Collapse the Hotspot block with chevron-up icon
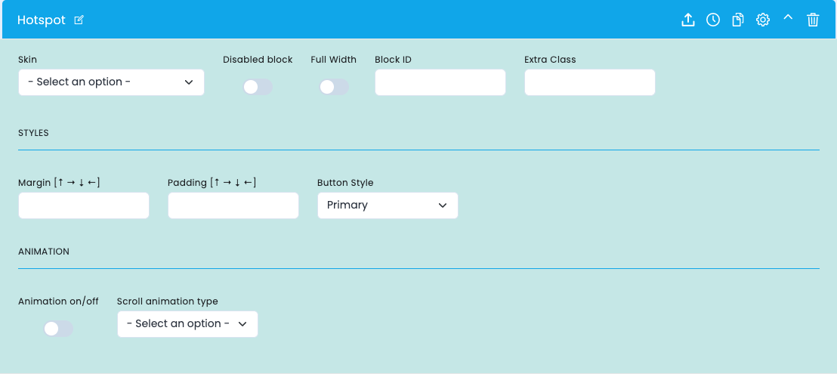The height and width of the screenshot is (374, 837). click(788, 17)
